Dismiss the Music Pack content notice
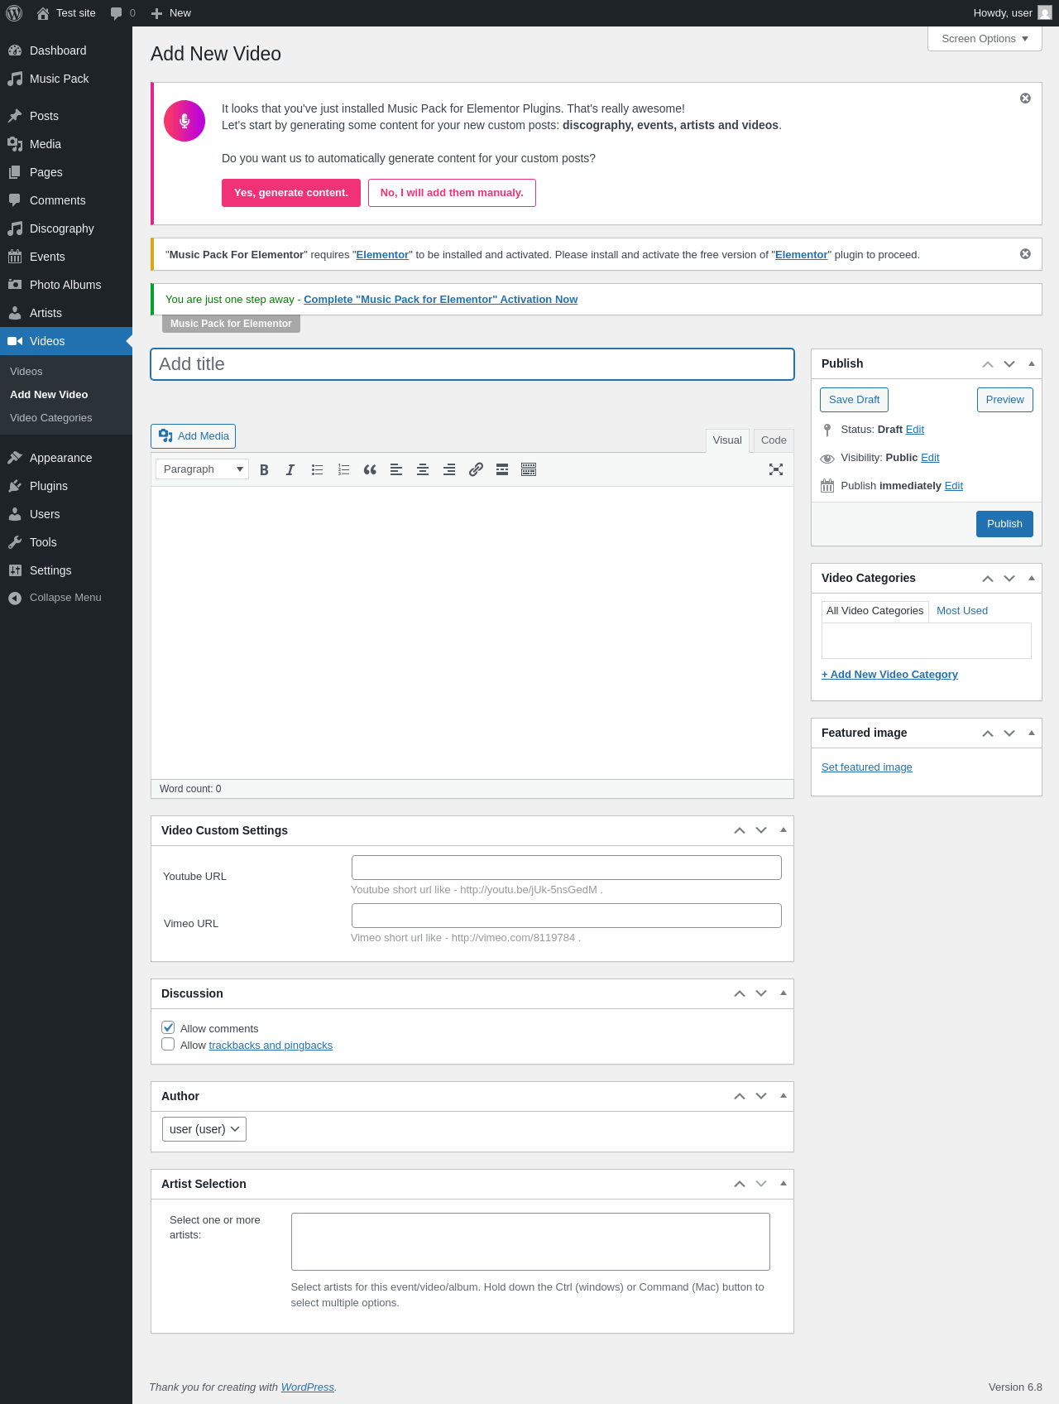1059x1404 pixels. coord(1025,99)
